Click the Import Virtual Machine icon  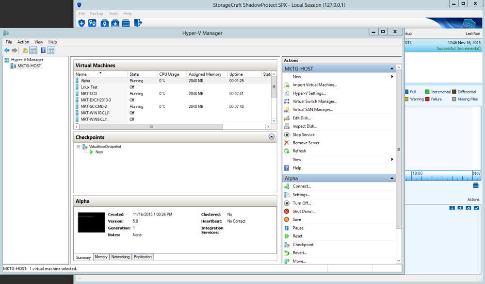[x=287, y=85]
